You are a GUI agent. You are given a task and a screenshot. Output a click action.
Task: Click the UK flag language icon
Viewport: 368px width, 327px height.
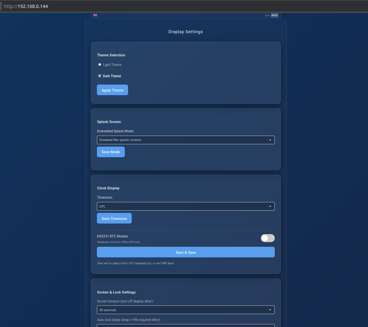point(95,15)
